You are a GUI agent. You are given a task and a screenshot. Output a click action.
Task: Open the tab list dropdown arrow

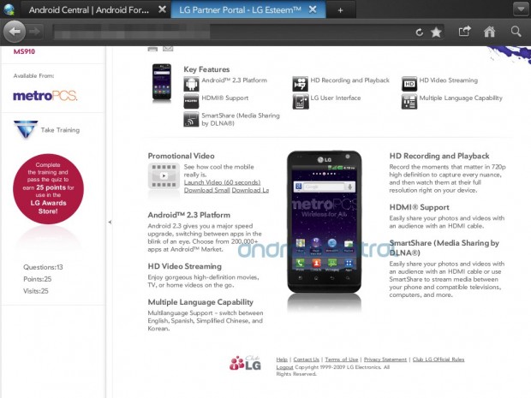(520, 9)
